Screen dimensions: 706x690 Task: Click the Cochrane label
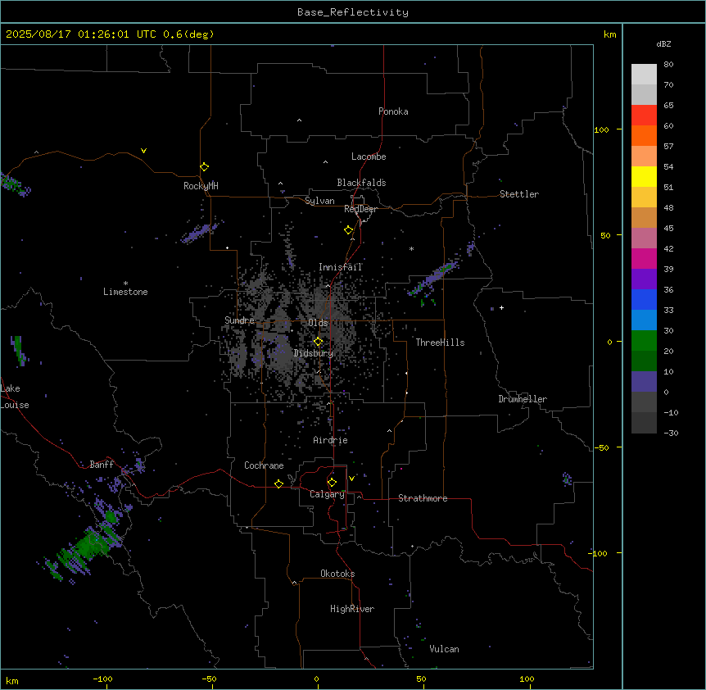coord(264,465)
